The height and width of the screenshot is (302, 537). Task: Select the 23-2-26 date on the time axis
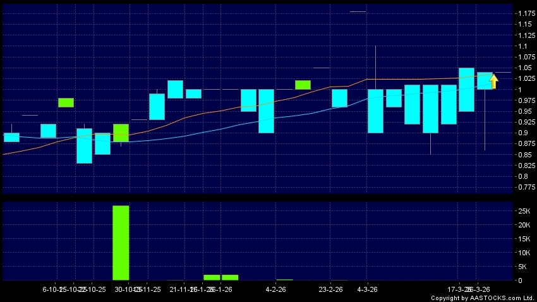click(330, 289)
